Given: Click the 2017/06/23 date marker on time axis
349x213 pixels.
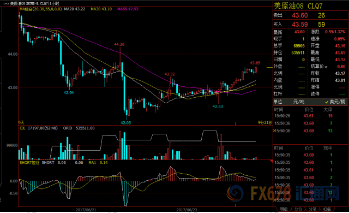Looking at the screenshot, I should [186, 210].
